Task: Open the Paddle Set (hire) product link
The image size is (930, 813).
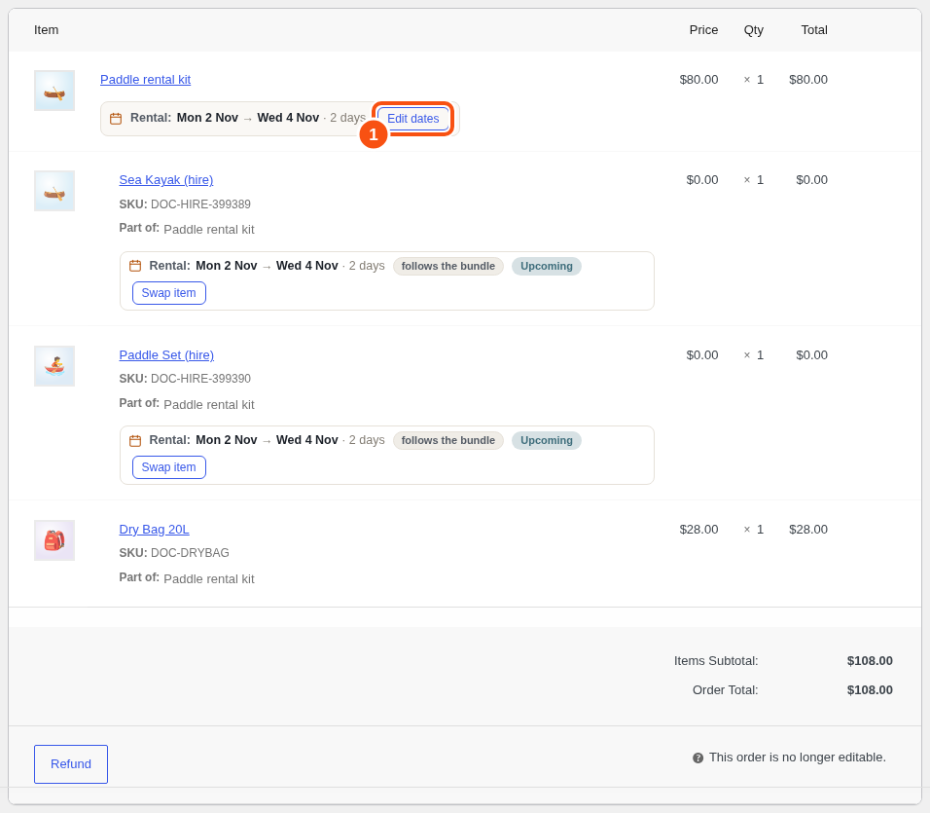Action: coord(166,354)
